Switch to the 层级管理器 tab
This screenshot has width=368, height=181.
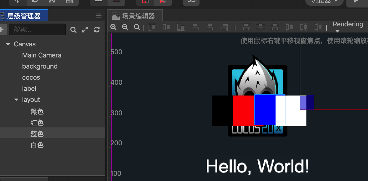(24, 16)
